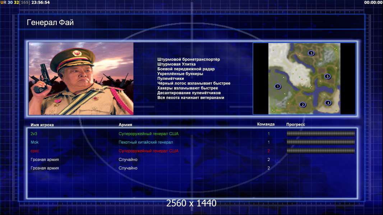Click 'Чёрный лотос взламывает быстрее'
Viewport: 383px width, 215px height.
click(x=194, y=83)
